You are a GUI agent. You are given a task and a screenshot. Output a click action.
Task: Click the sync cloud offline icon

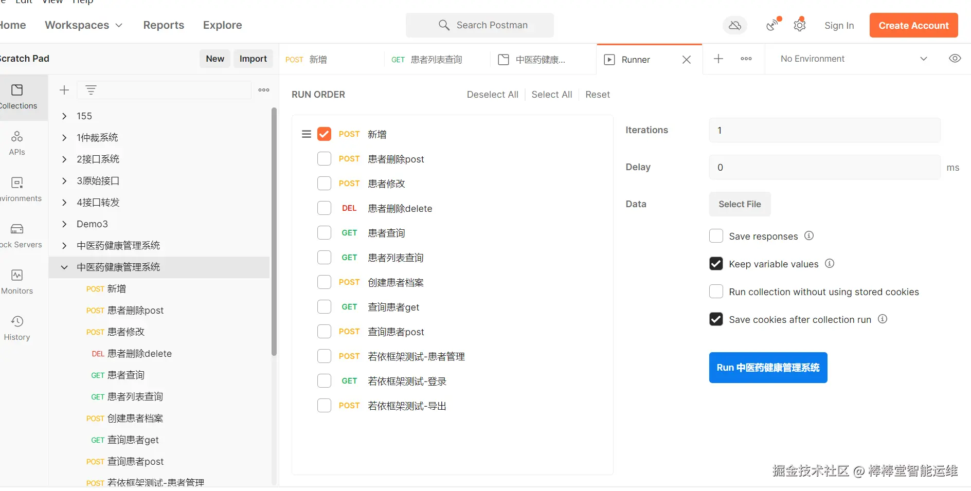pos(735,25)
